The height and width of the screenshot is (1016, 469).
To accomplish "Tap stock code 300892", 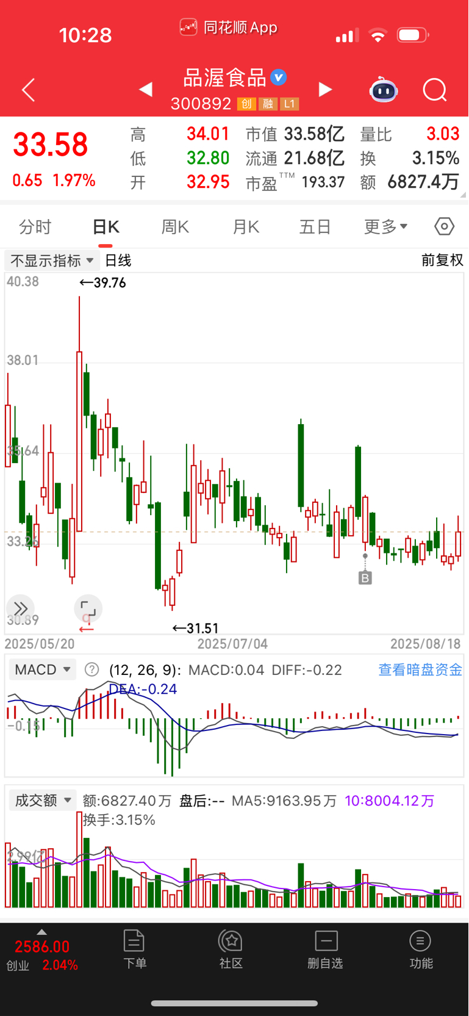I will click(x=201, y=104).
